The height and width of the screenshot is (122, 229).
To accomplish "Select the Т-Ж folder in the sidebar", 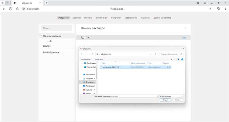I will (x=49, y=41).
